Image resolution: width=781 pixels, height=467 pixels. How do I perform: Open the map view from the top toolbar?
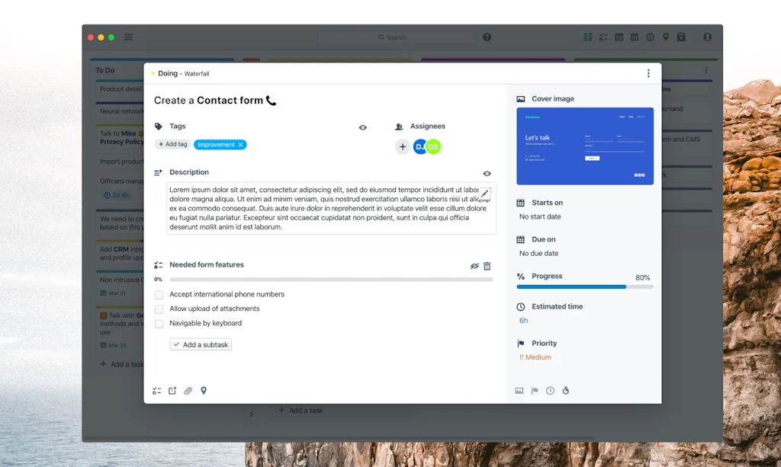pyautogui.click(x=666, y=37)
